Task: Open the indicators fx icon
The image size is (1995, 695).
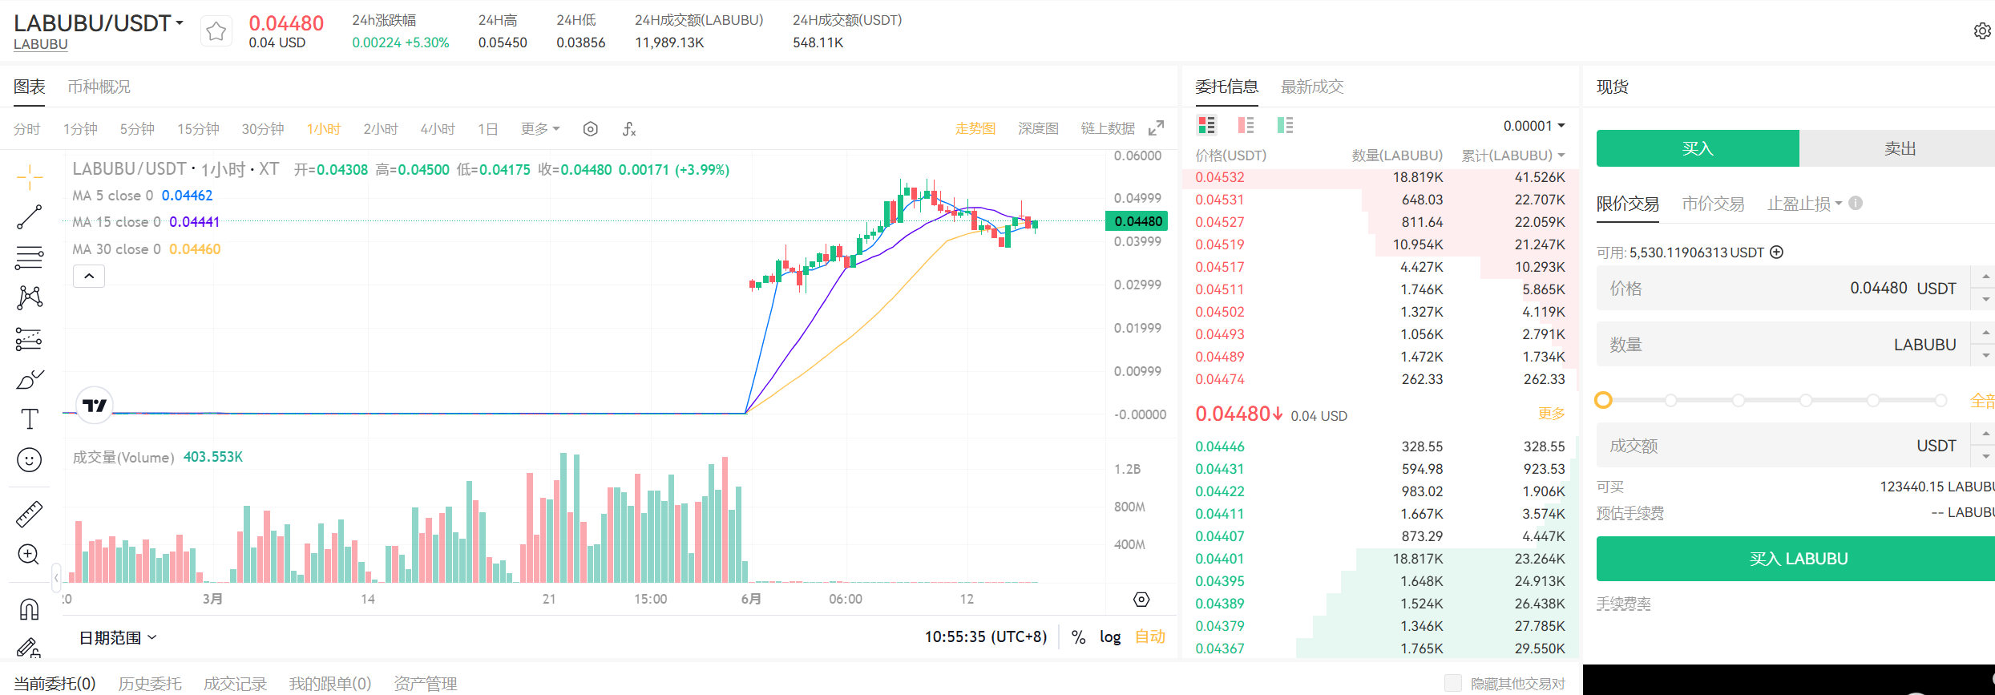Action: (629, 129)
